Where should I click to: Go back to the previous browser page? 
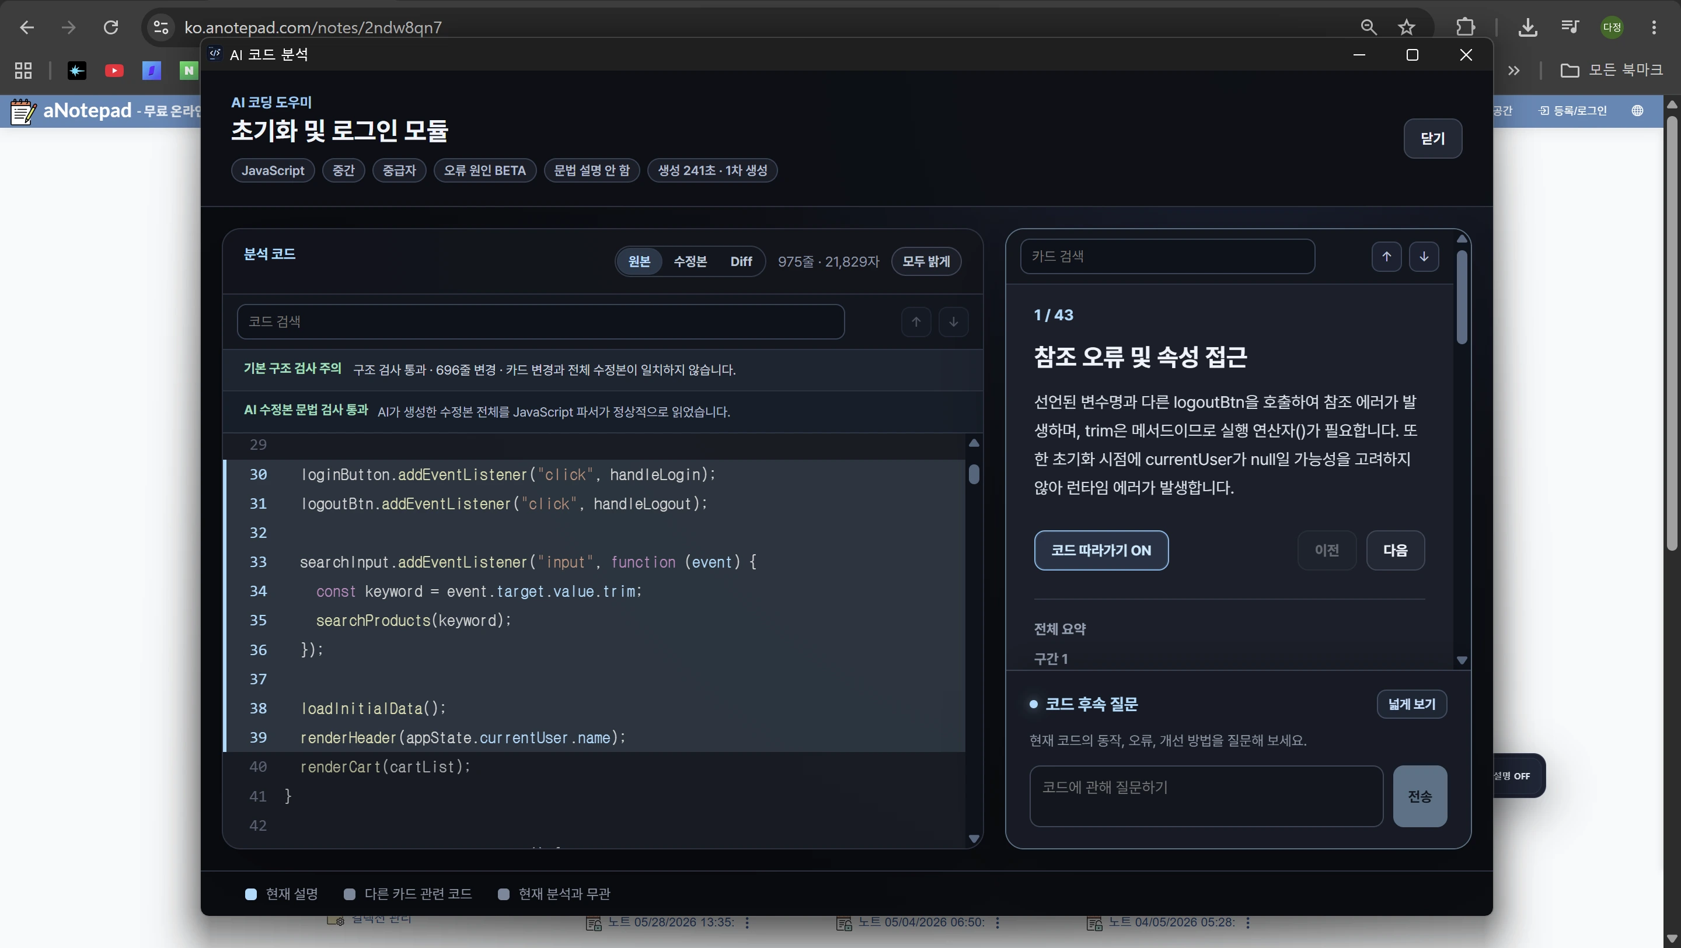(x=27, y=27)
